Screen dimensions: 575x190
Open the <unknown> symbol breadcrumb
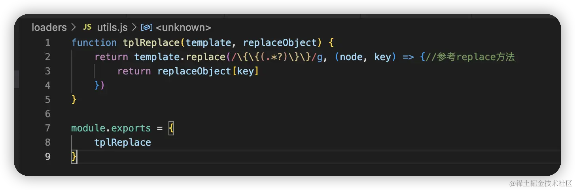click(x=183, y=27)
